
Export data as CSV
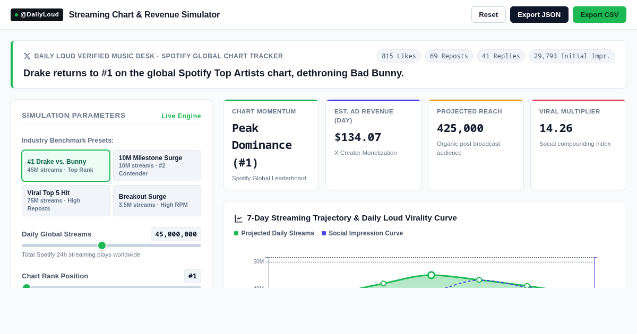[599, 14]
